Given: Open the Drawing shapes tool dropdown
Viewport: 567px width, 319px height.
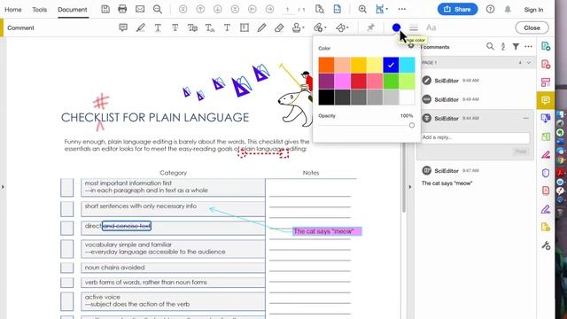Looking at the screenshot, I should pos(342,27).
